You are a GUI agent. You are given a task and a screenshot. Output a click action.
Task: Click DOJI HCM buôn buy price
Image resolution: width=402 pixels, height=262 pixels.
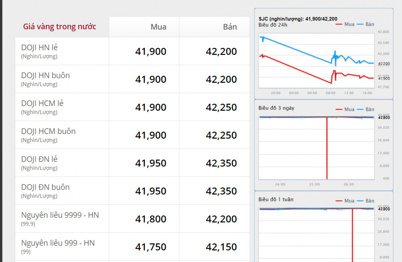pyautogui.click(x=151, y=135)
